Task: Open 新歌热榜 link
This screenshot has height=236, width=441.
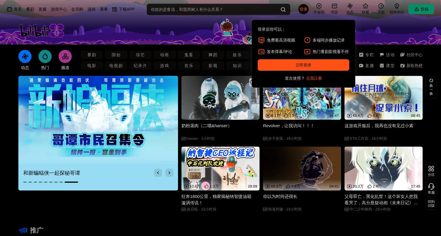Action: (411, 66)
